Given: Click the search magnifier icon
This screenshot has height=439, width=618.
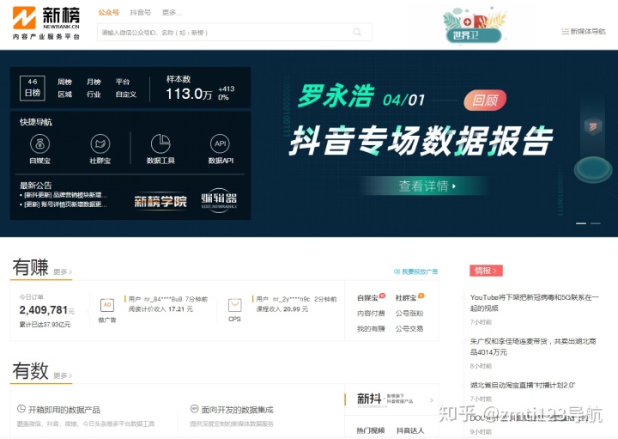Looking at the screenshot, I should click(357, 32).
